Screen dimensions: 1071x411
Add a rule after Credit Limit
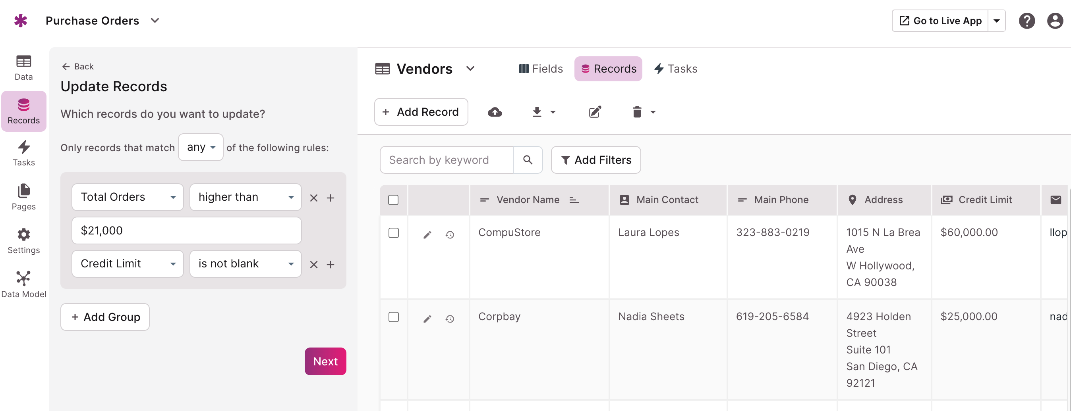331,265
